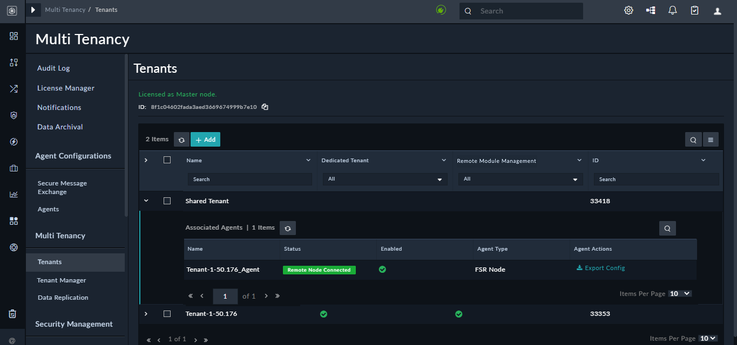737x345 pixels.
Task: Open Tenant Manager menu item
Action: coord(62,280)
